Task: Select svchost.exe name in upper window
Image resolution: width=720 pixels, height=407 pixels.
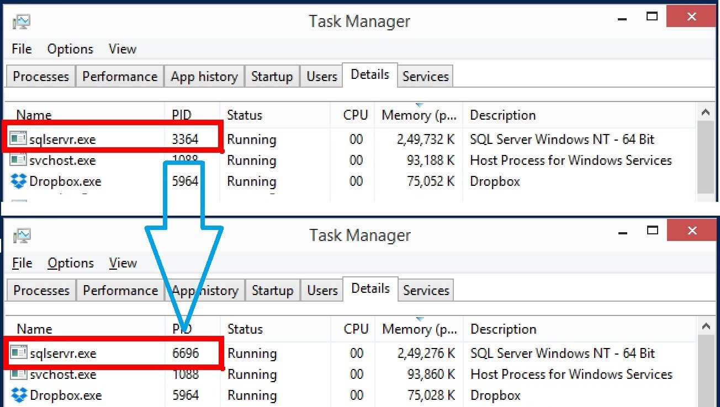Action: pyautogui.click(x=62, y=160)
